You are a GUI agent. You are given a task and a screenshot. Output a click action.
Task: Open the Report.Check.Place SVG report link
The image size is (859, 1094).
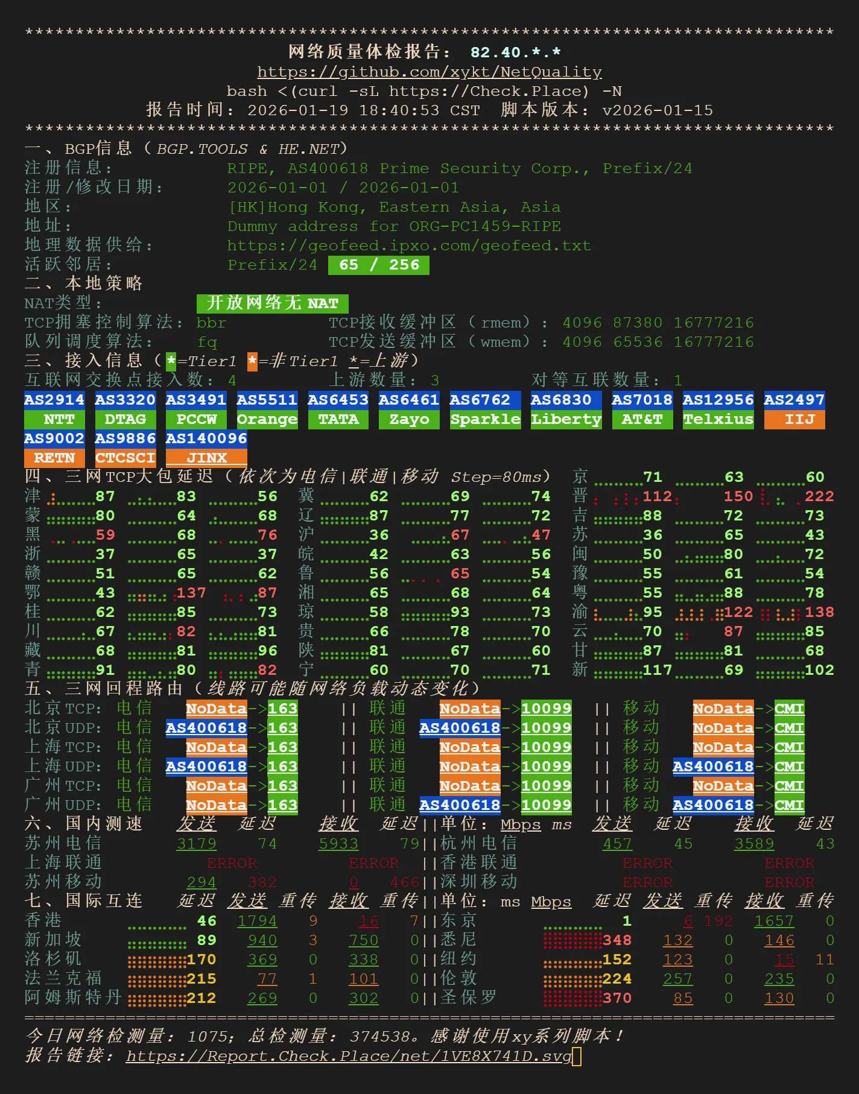(x=349, y=1056)
